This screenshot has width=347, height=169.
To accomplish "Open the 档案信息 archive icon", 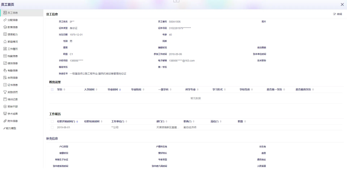I will [5, 56].
